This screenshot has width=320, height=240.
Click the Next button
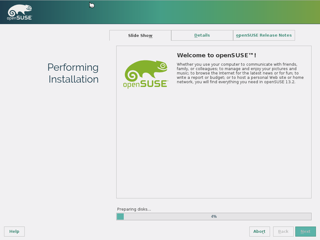(306, 231)
